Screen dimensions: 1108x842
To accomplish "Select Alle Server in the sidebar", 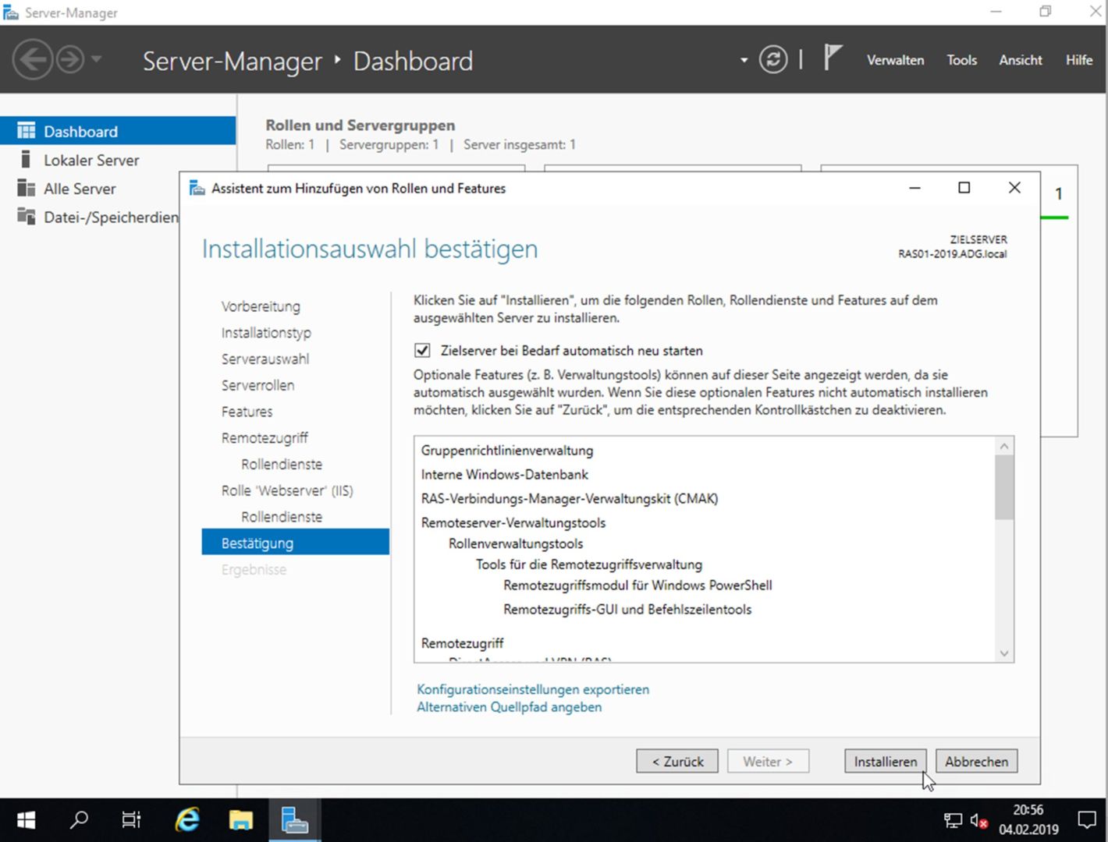I will click(80, 189).
